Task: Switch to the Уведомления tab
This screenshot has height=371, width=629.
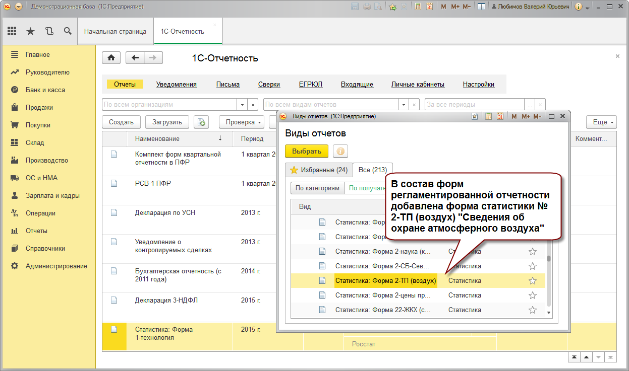Action: pyautogui.click(x=176, y=85)
